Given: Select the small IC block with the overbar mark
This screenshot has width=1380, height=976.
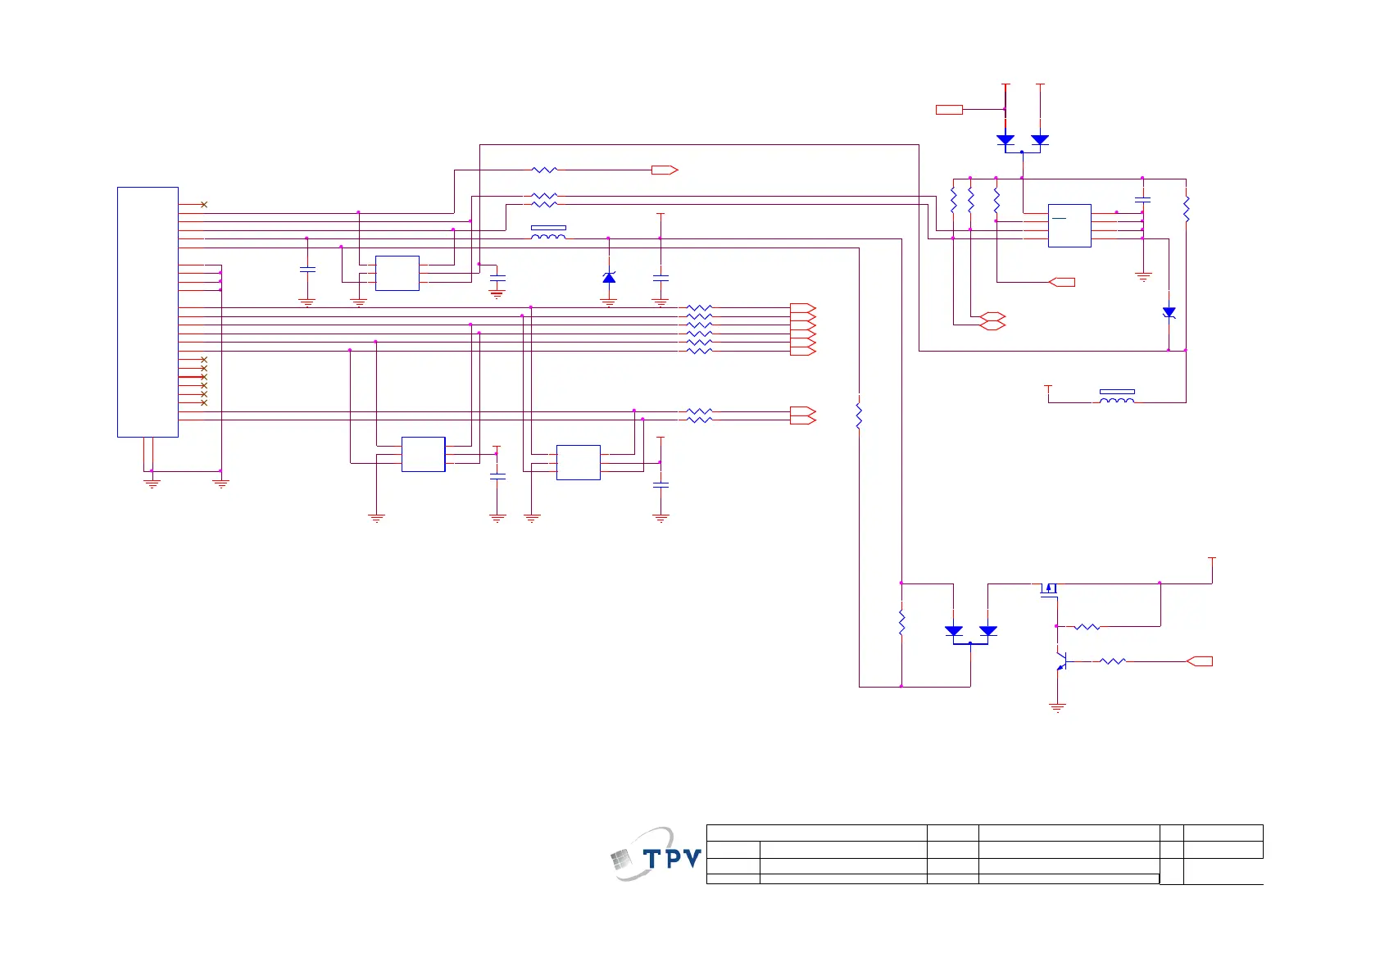Looking at the screenshot, I should (x=1069, y=225).
